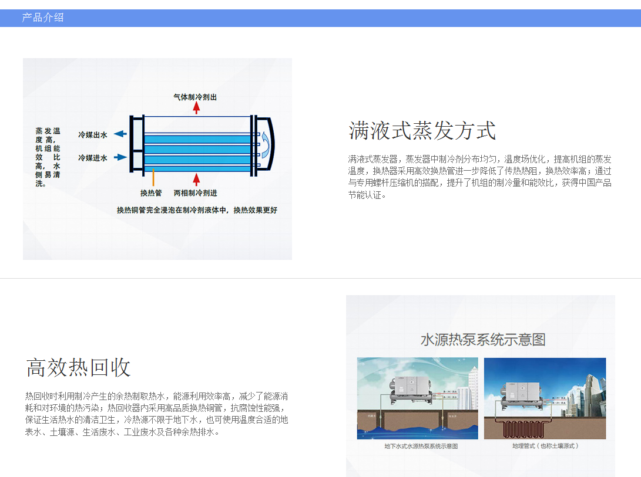
Task: Click the 高效热回收 heading
Action: click(x=78, y=367)
